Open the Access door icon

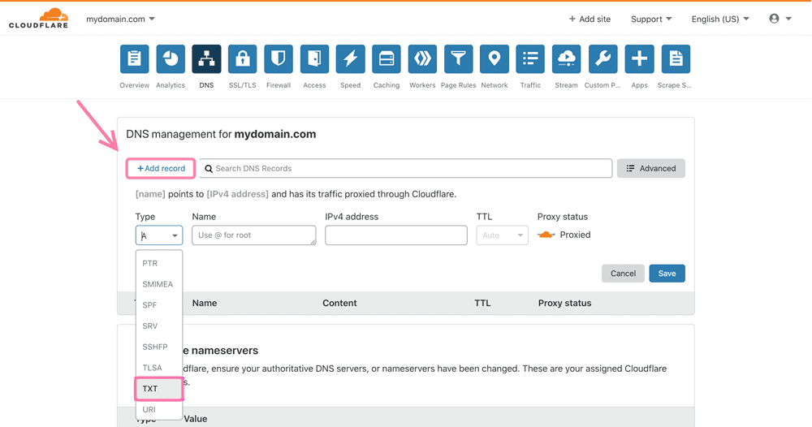(x=314, y=59)
